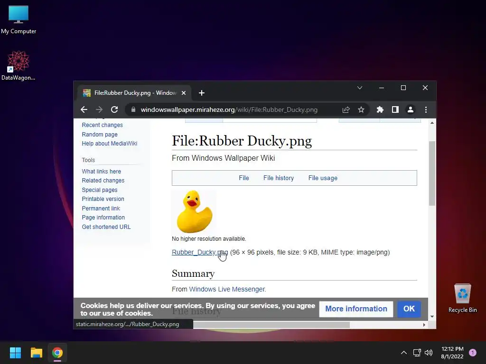The image size is (486, 364).
Task: Click the vertical scrollbar thumb
Action: pos(432,173)
